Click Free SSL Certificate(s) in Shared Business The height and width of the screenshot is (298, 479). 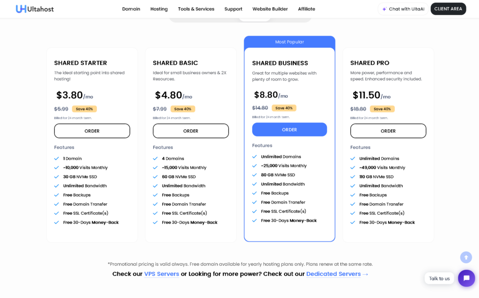click(283, 212)
